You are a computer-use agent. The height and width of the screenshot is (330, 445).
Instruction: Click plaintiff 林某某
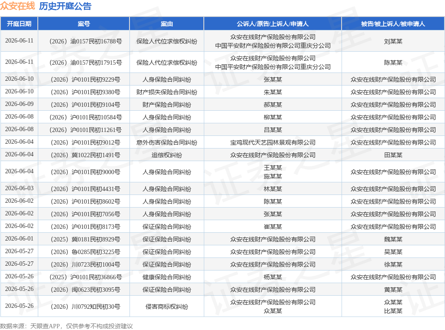coord(273,189)
